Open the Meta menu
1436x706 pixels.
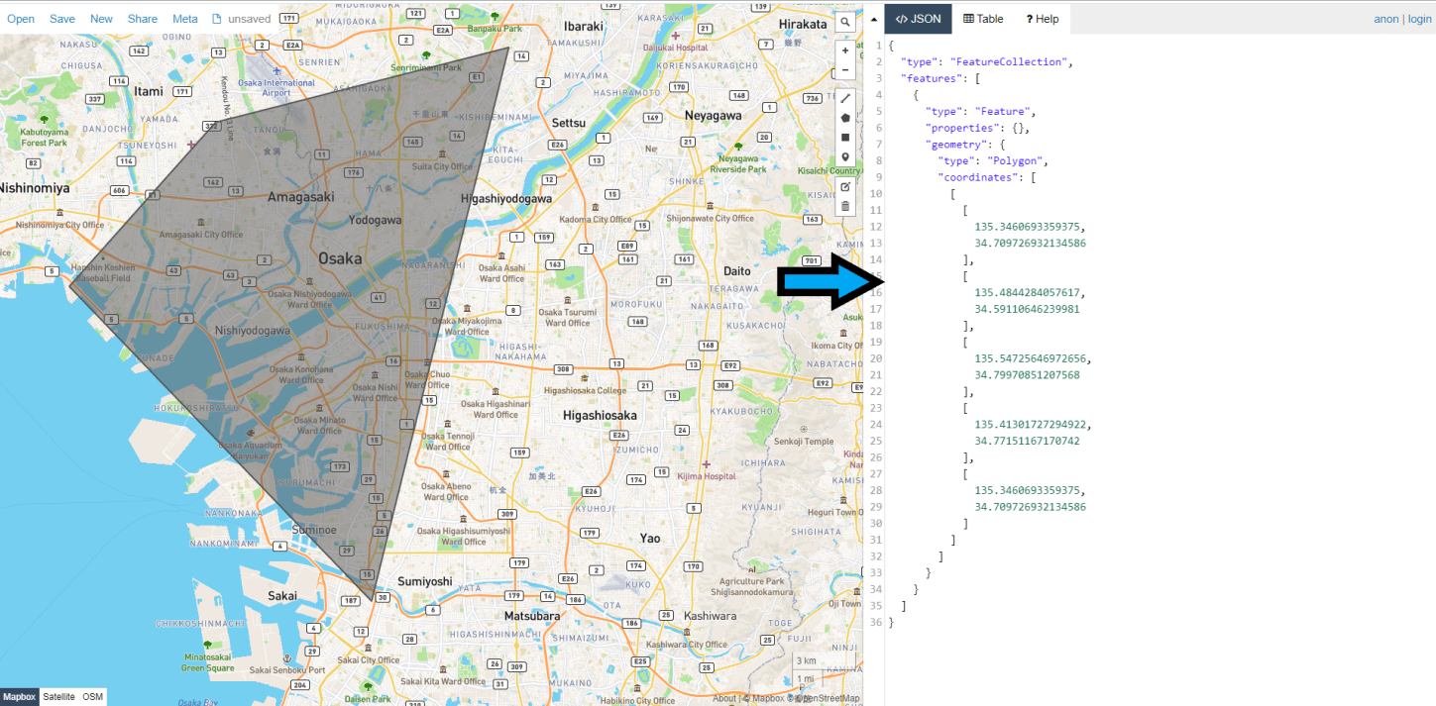(184, 18)
